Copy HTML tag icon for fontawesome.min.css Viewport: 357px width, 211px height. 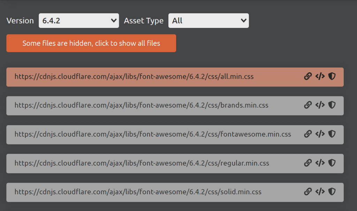[320, 134]
